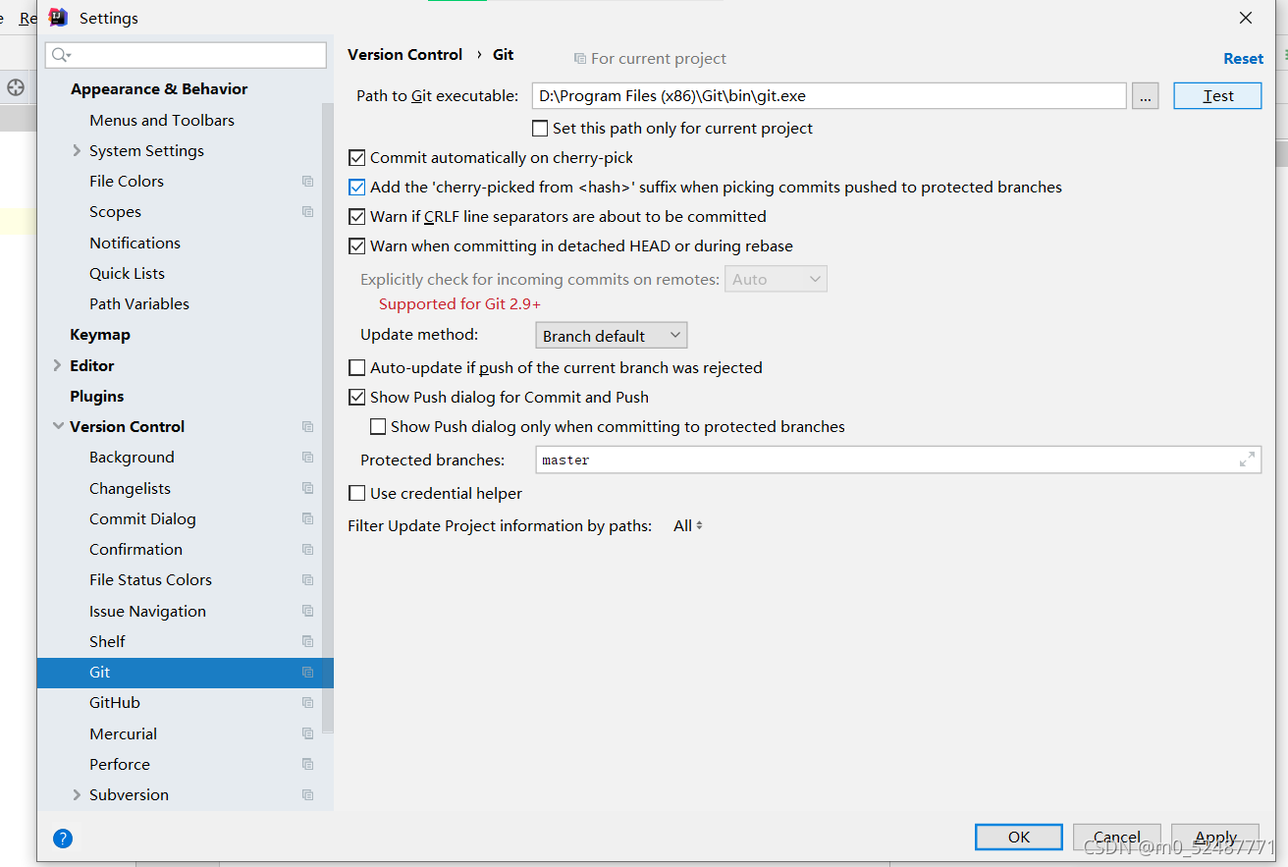This screenshot has height=867, width=1288.
Task: Click the project-level icon next to File Colors
Action: pyautogui.click(x=308, y=182)
